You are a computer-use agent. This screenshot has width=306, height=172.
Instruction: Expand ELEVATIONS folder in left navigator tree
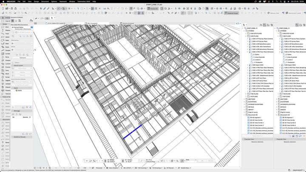244,102
